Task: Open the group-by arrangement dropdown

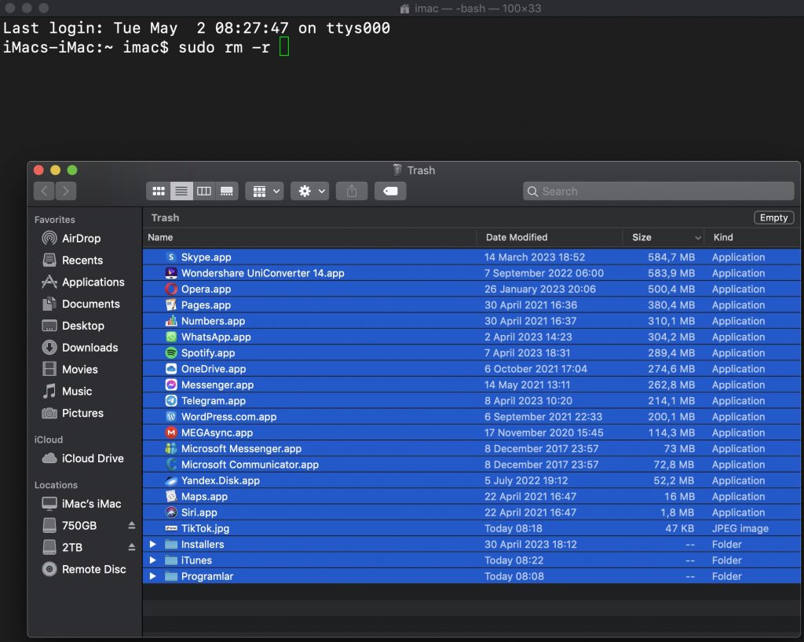Action: point(264,191)
